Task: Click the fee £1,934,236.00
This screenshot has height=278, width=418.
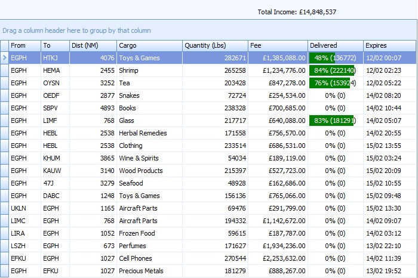Action: (x=278, y=246)
